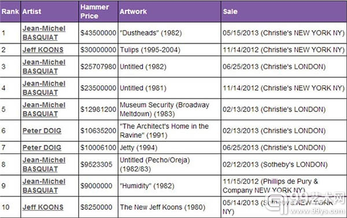Click the Rank column header
The image size is (347, 218).
[x=10, y=12]
